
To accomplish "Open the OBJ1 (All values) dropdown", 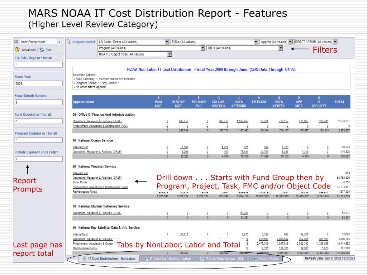I will [281, 48].
